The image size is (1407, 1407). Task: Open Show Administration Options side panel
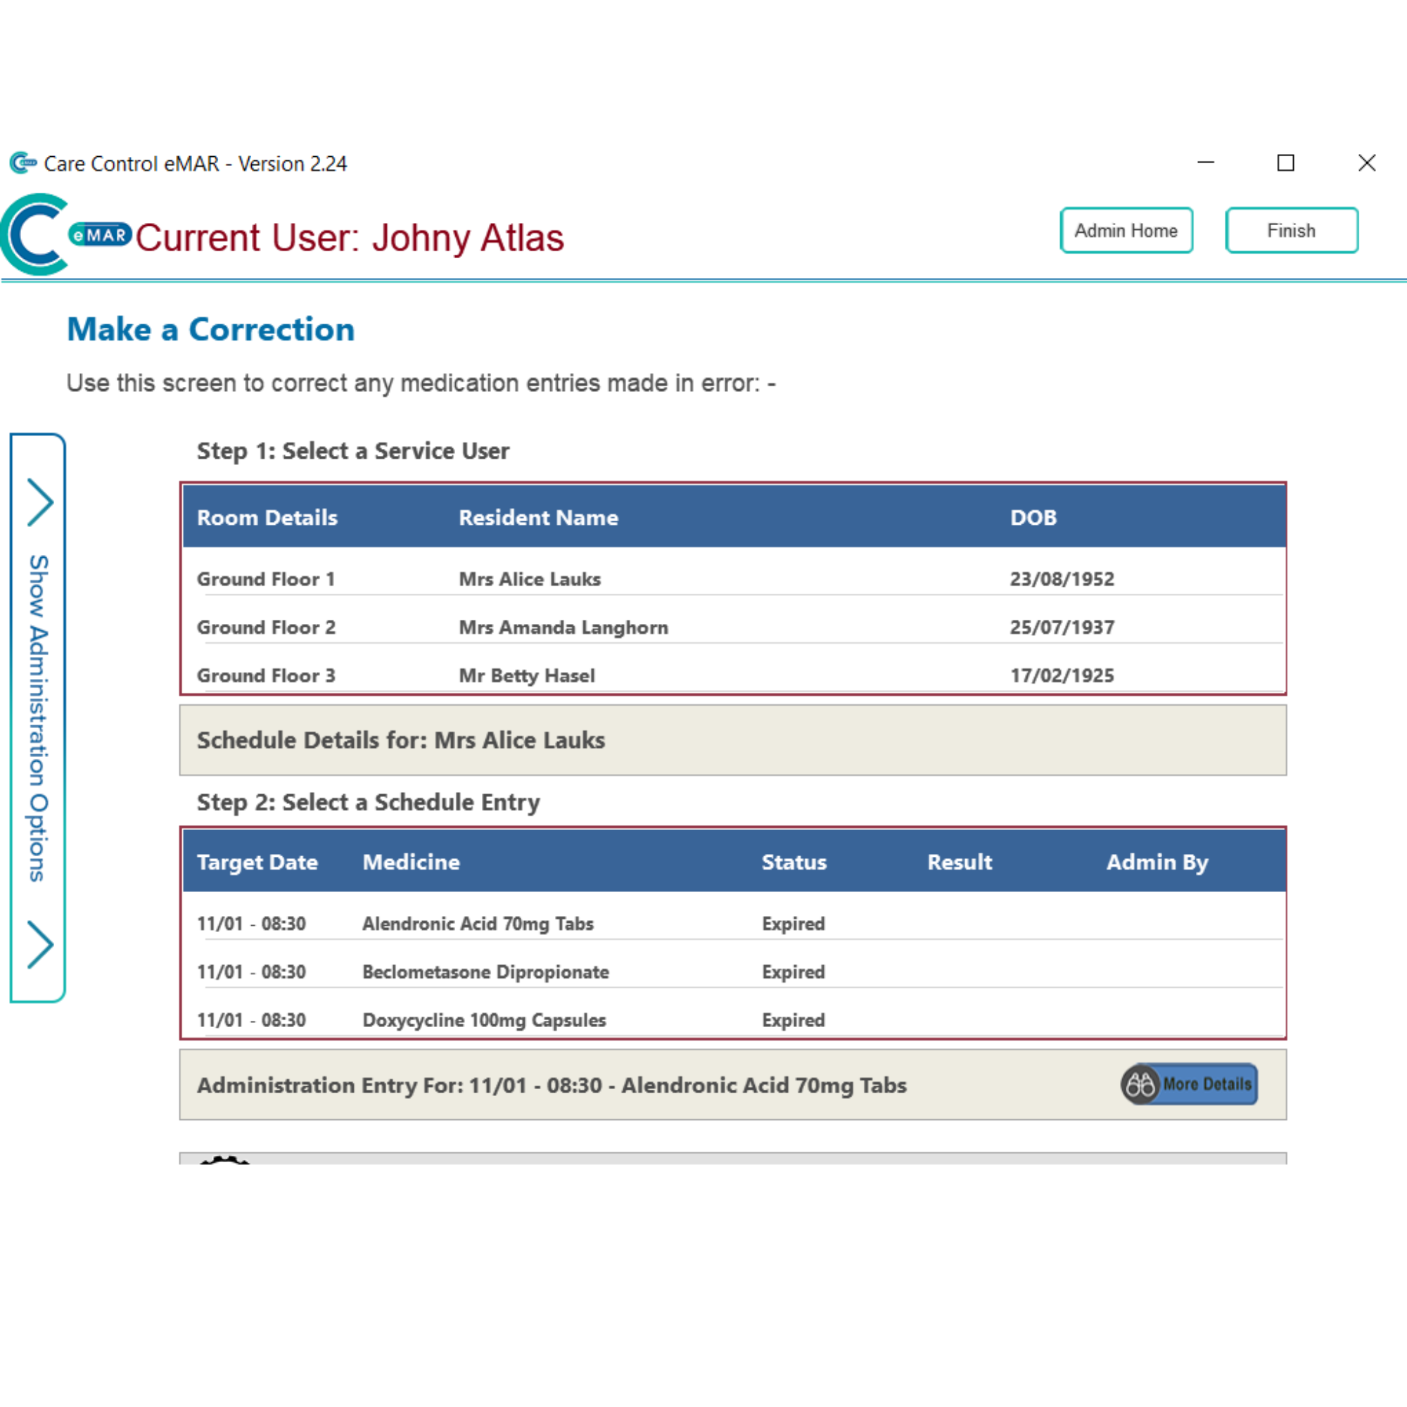coord(38,718)
